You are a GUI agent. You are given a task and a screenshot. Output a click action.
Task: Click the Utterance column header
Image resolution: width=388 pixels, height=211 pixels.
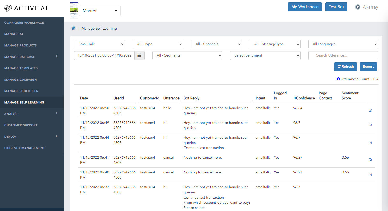(171, 98)
